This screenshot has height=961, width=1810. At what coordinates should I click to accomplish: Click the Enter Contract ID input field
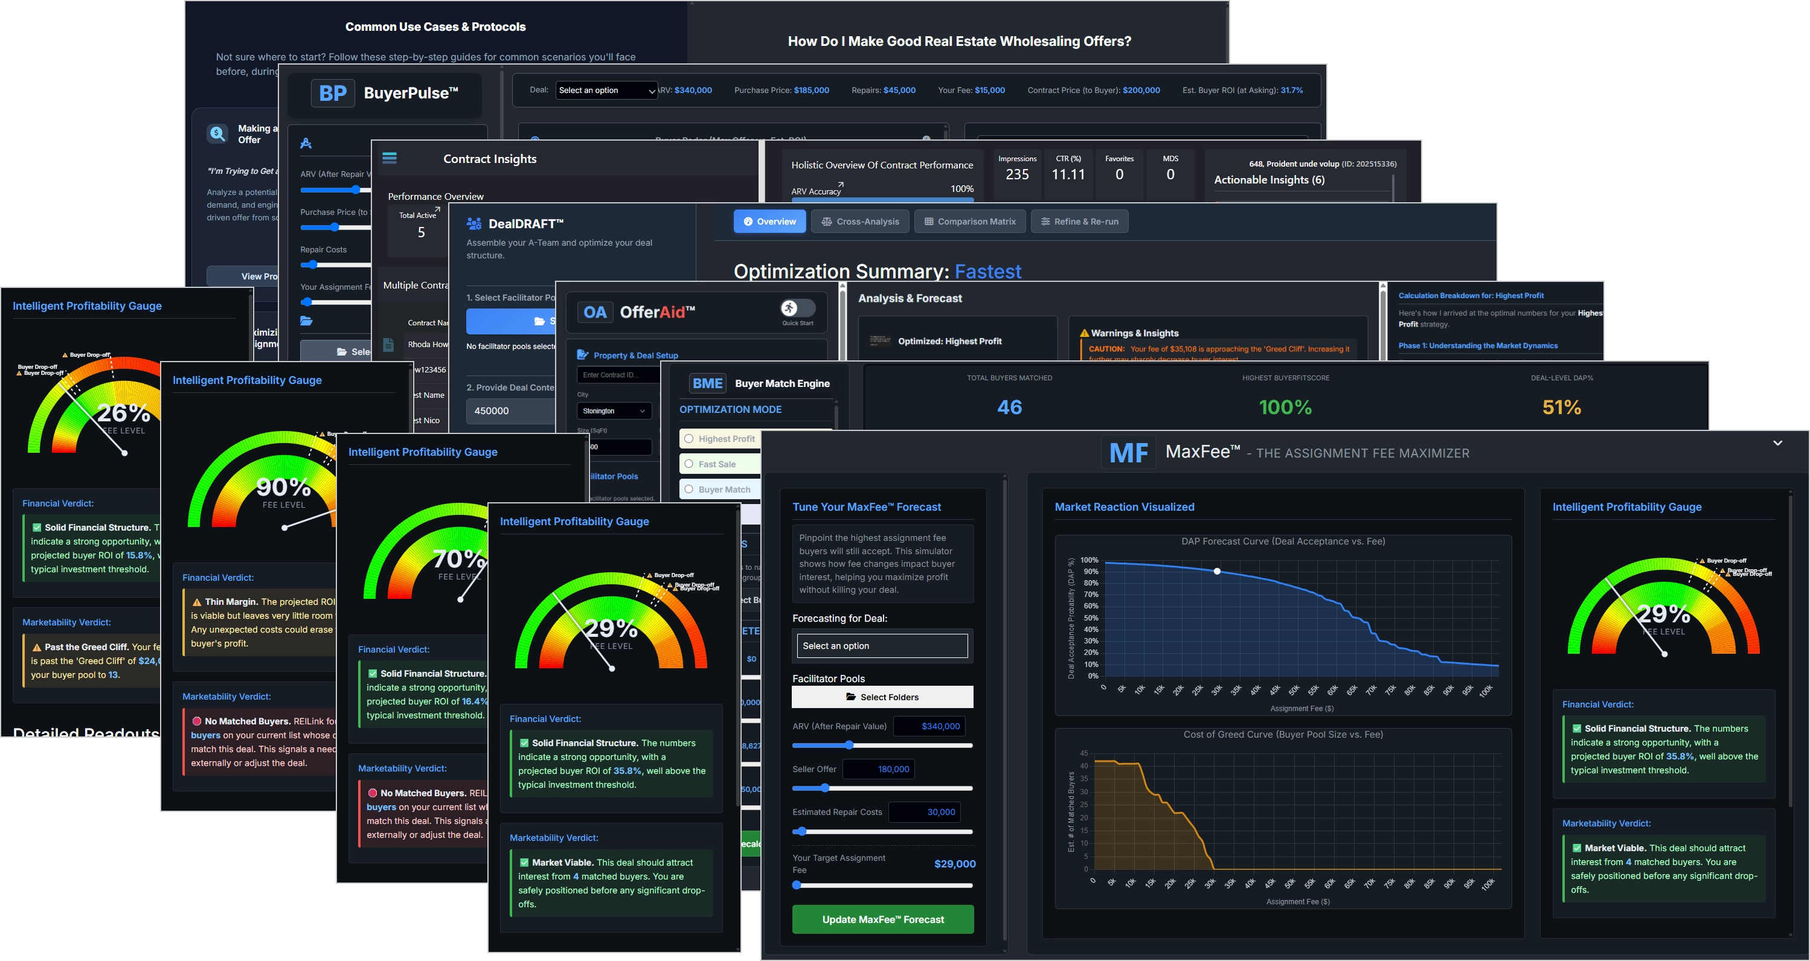[x=614, y=374]
